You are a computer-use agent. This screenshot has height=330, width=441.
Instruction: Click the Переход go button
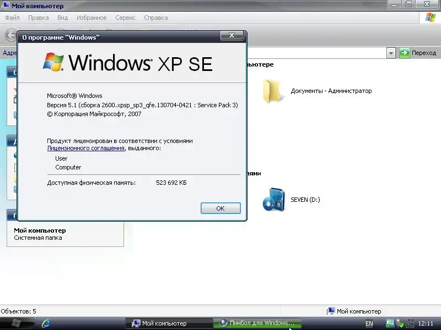pyautogui.click(x=418, y=53)
